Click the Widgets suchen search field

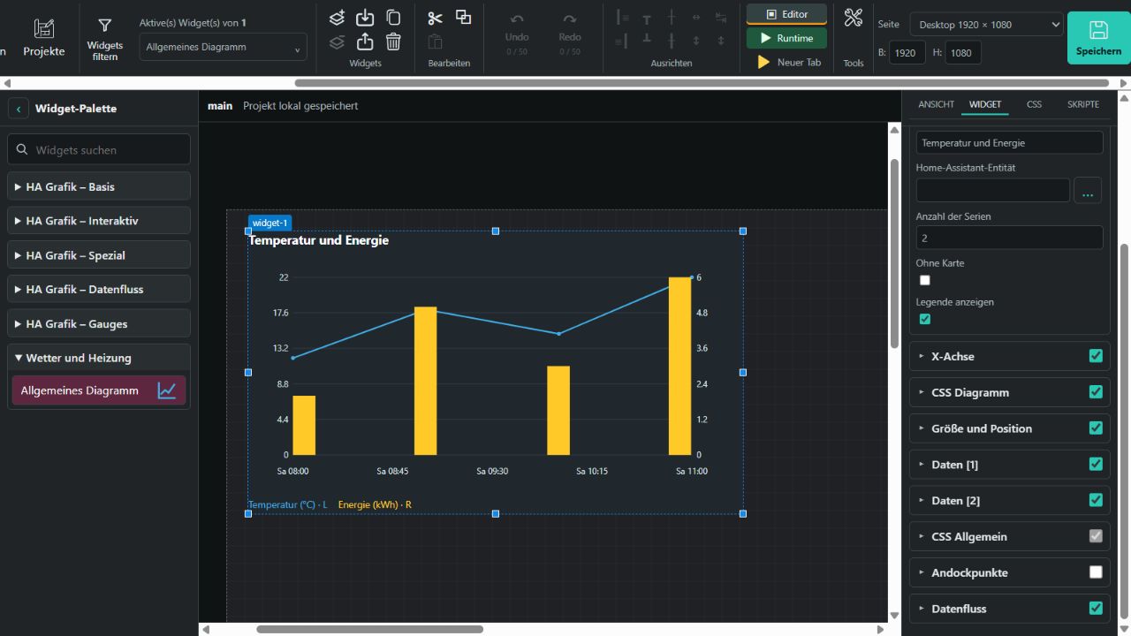99,149
